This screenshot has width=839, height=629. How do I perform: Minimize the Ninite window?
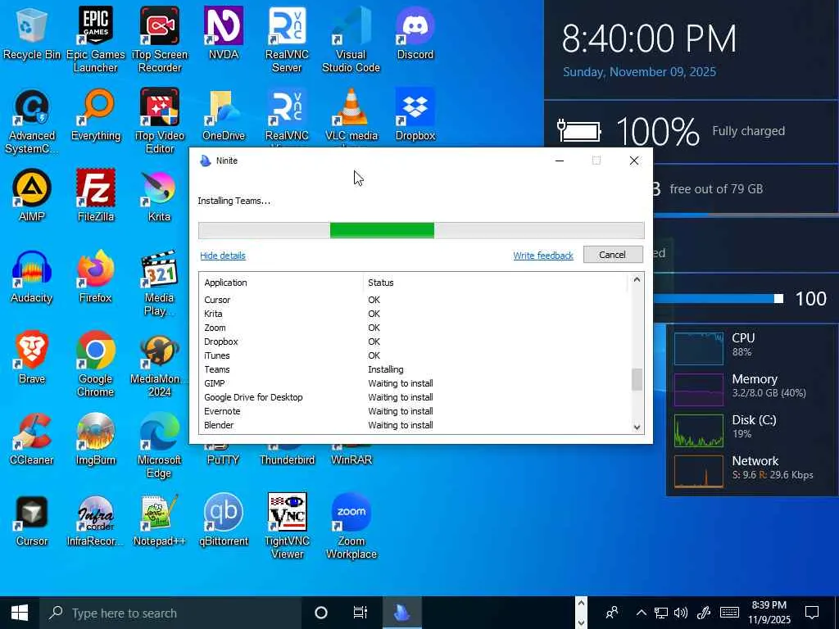coord(560,161)
